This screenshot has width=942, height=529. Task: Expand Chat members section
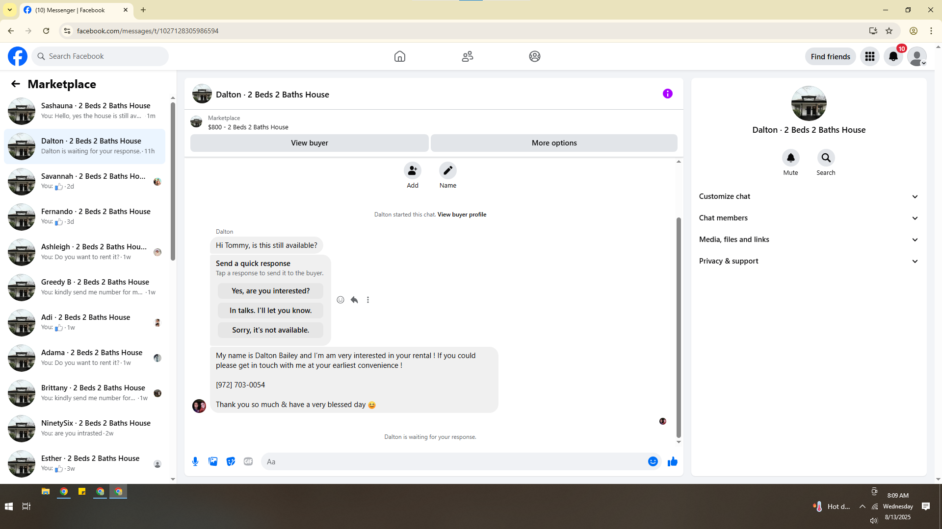point(809,218)
